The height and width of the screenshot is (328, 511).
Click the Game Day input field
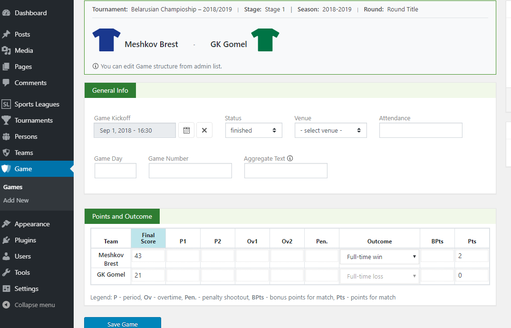(x=116, y=171)
